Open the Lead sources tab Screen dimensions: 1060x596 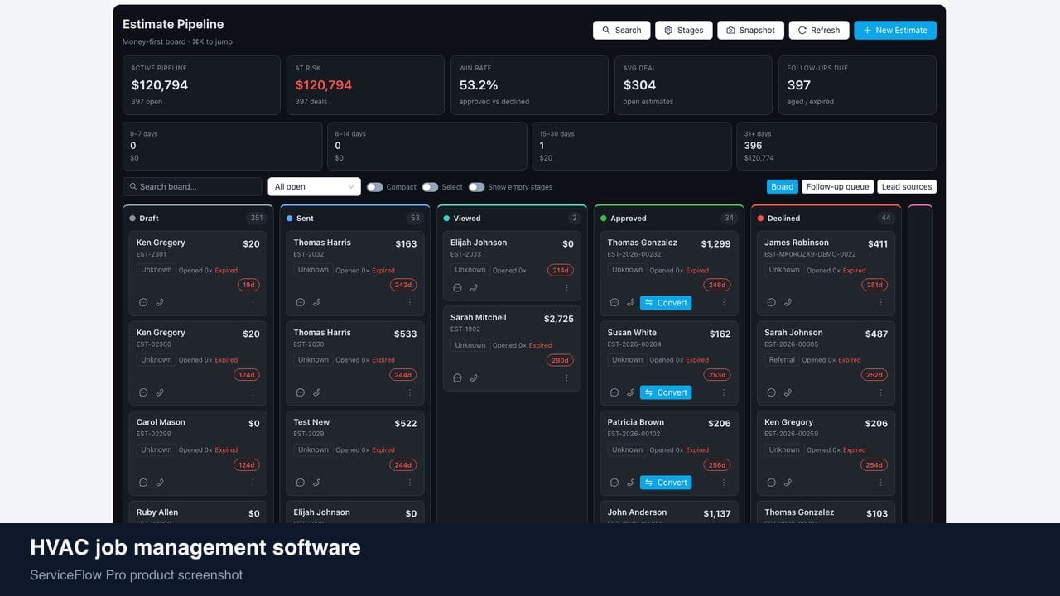(907, 187)
